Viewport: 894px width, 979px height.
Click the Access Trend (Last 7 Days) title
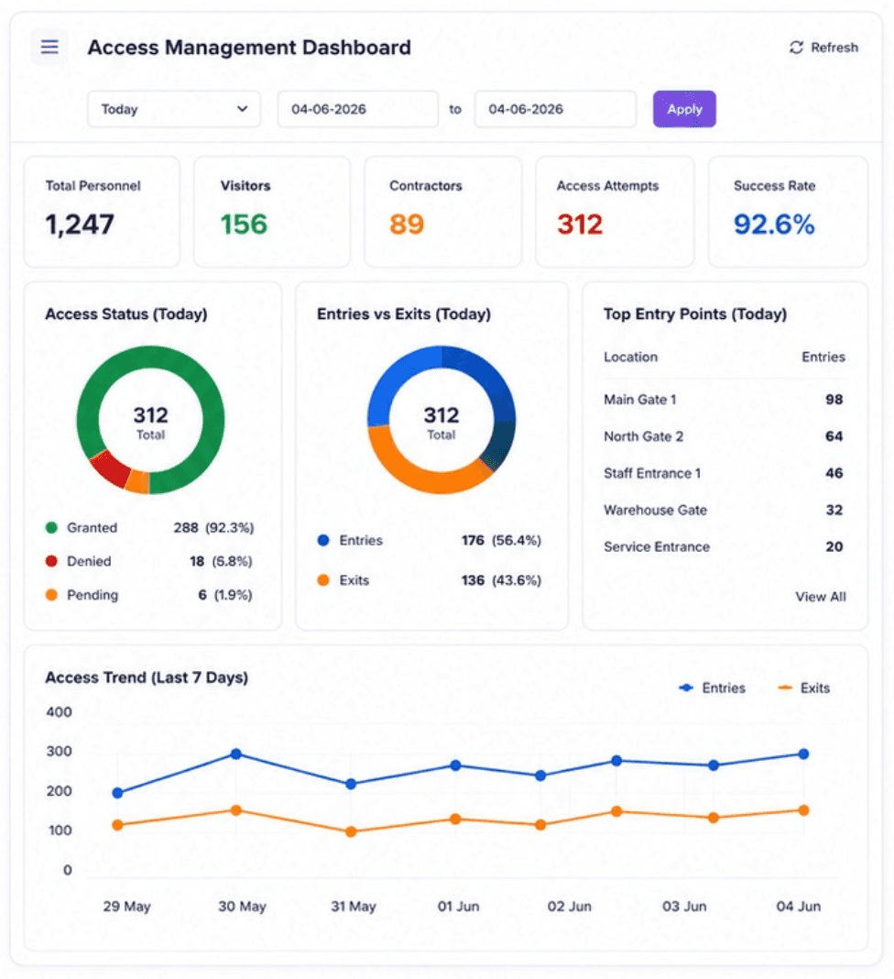coord(147,677)
